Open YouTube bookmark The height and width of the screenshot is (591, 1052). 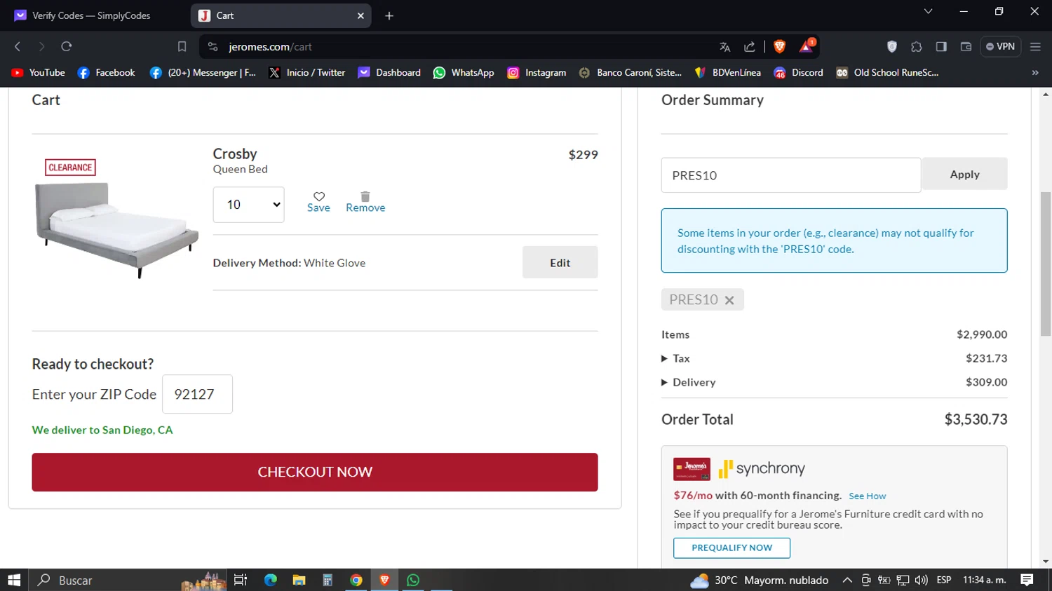click(x=39, y=72)
